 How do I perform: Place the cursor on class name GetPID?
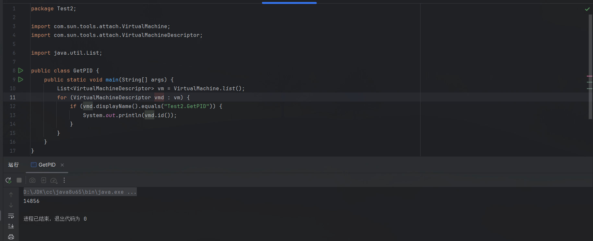point(83,71)
